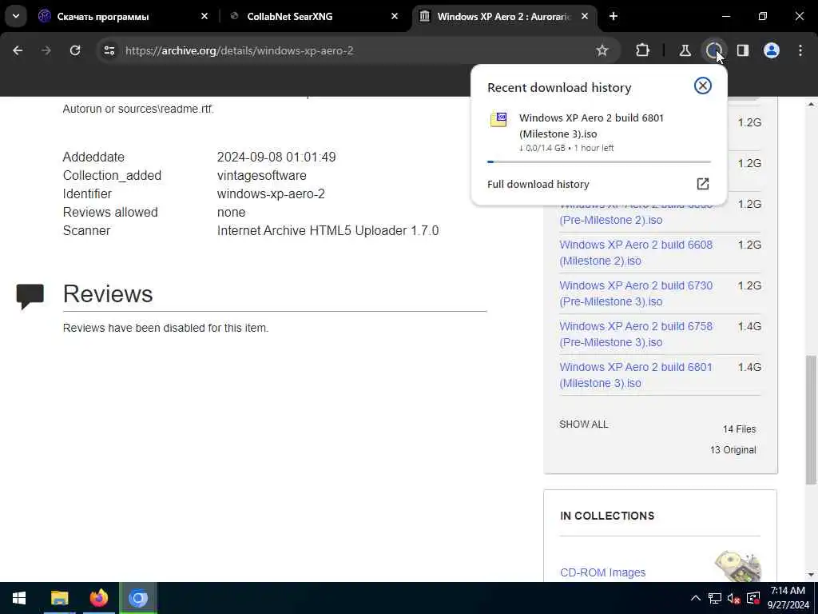Screen dimensions: 818x614
Task: Switch to the CollabNet SearXNG tab
Action: (289, 17)
